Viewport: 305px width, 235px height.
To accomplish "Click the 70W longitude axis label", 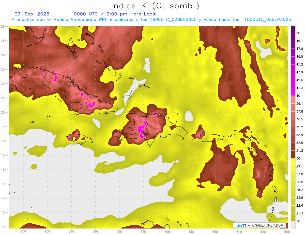I will pyautogui.click(x=167, y=231).
